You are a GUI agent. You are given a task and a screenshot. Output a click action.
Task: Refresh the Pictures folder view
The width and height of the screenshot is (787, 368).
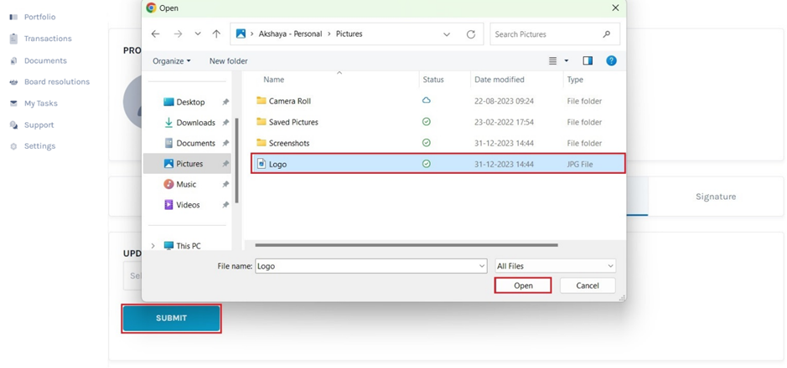(471, 34)
